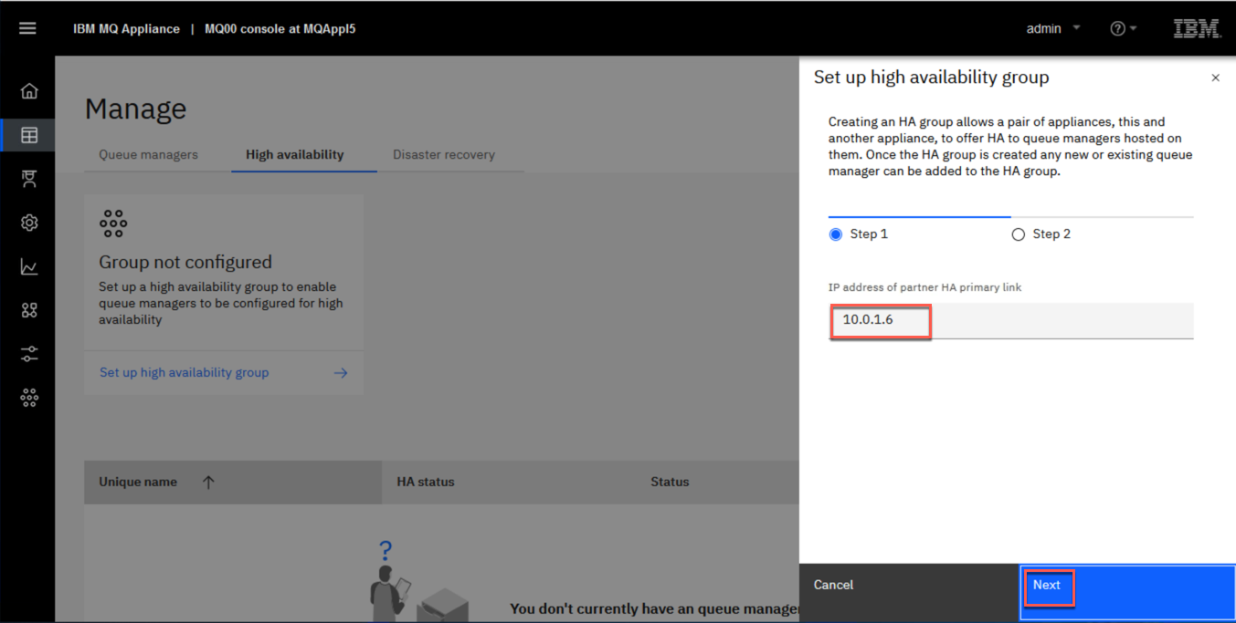This screenshot has width=1236, height=623.
Task: Click the HA status column header
Action: tap(426, 482)
